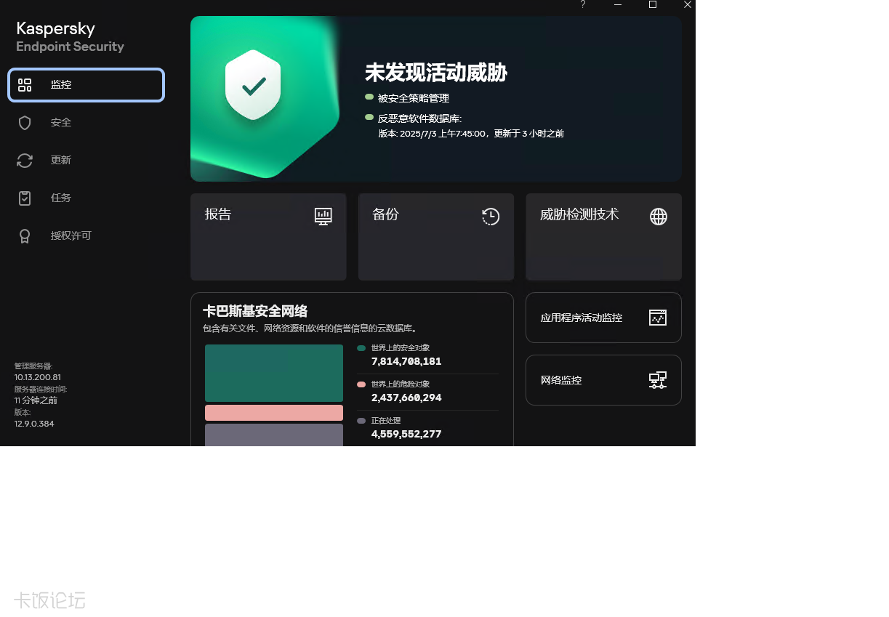The width and height of the screenshot is (889, 617).
Task: Click the 正在处理 legend label
Action: coord(386,421)
